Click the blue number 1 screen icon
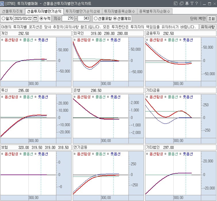 tap(2, 3)
